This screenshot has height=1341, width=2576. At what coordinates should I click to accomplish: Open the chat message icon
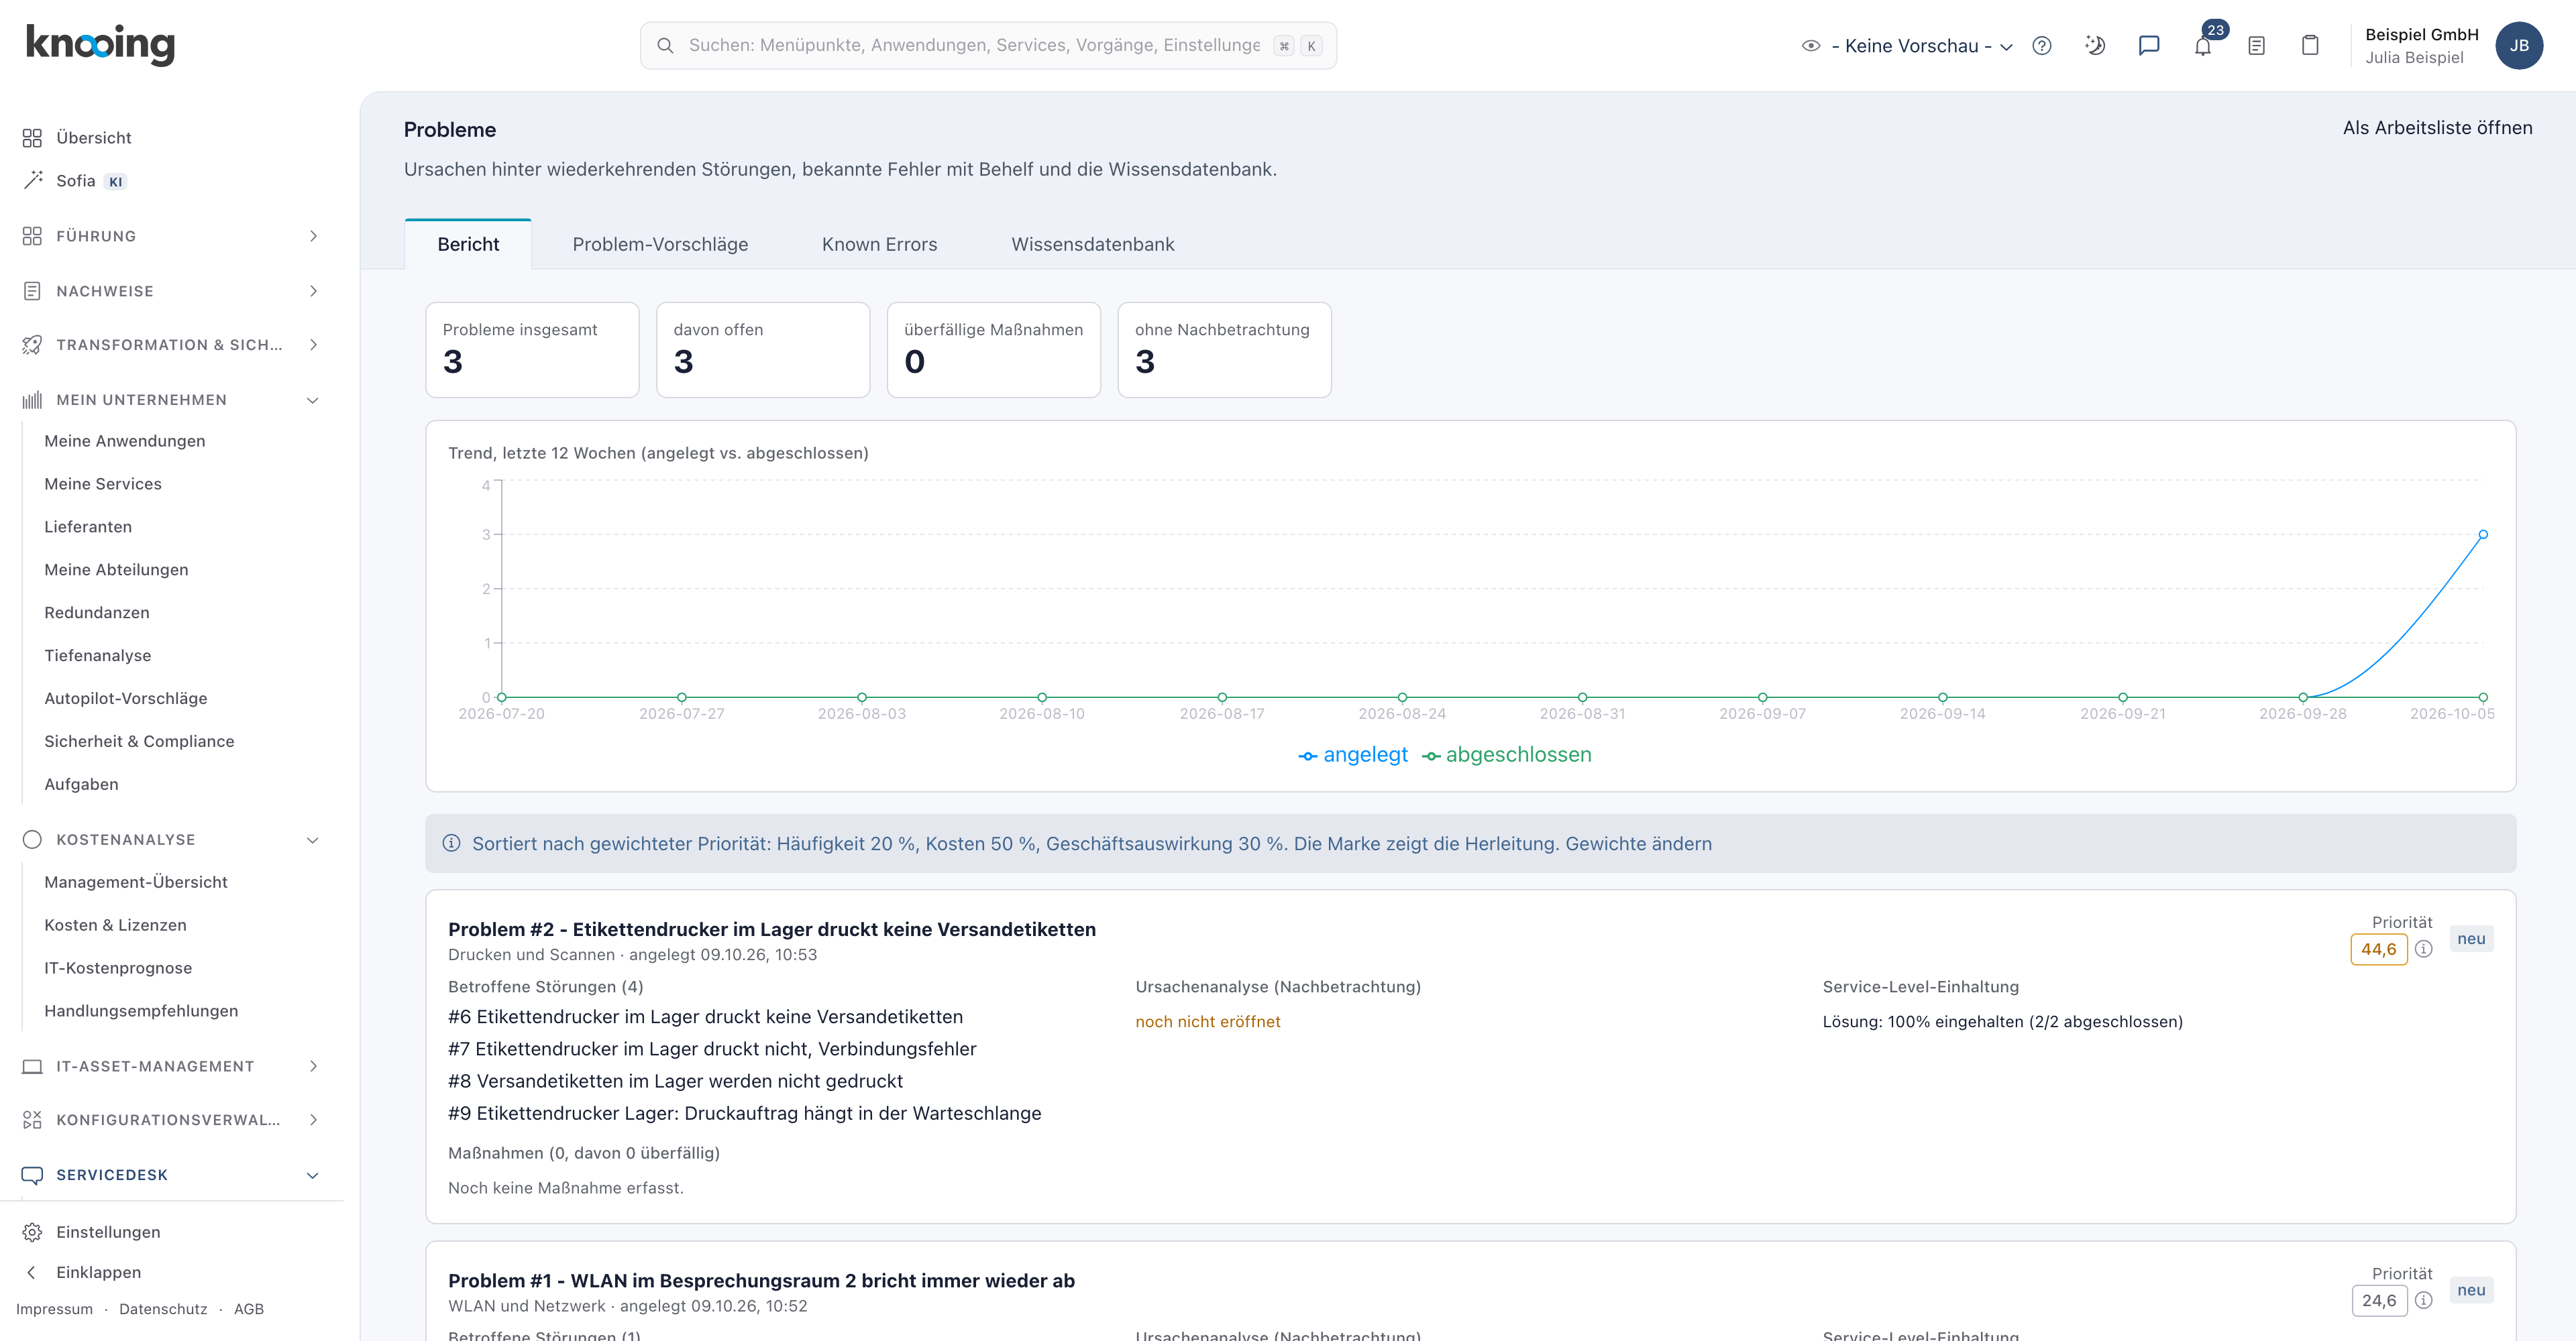(2149, 46)
